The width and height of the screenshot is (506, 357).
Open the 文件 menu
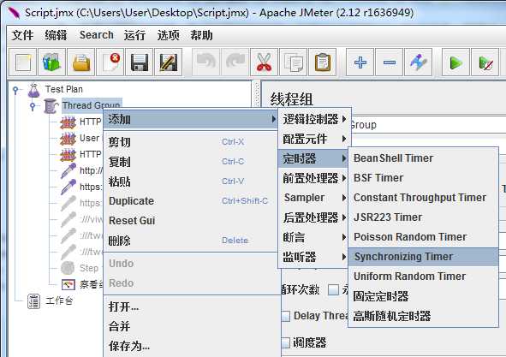pyautogui.click(x=22, y=35)
